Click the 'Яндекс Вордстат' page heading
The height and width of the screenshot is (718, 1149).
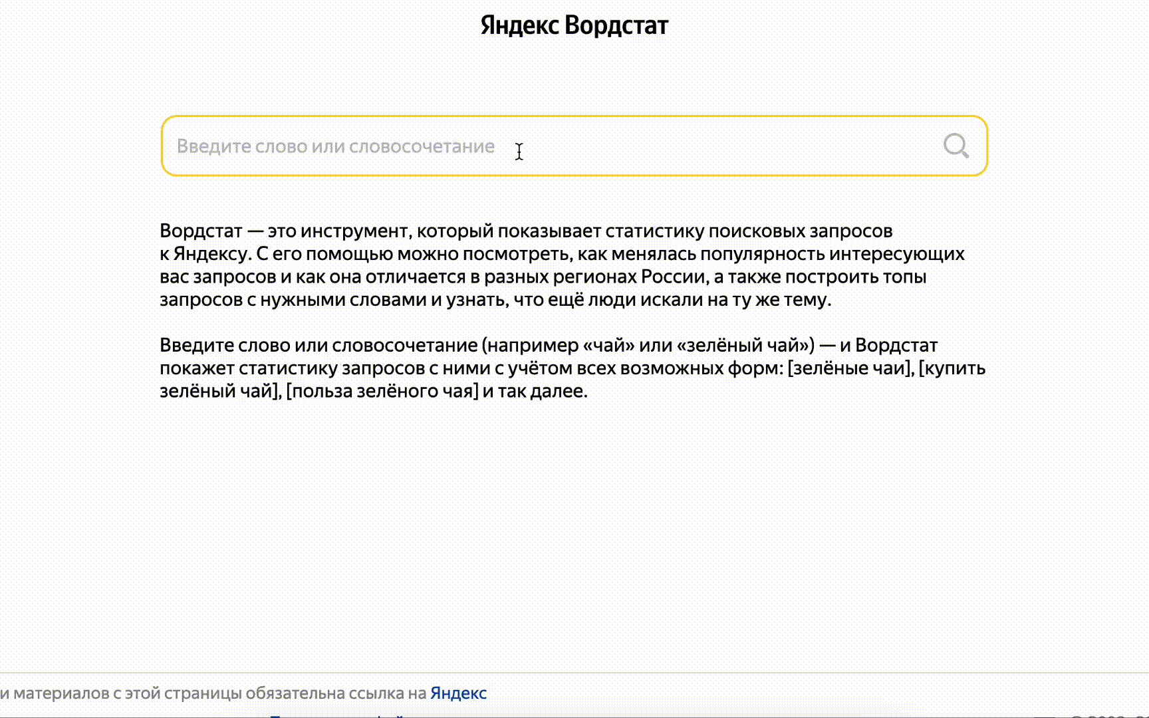574,25
